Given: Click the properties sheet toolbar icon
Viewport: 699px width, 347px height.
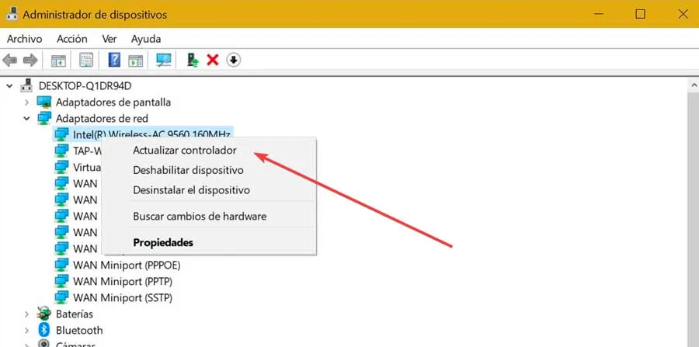Looking at the screenshot, I should click(x=86, y=60).
